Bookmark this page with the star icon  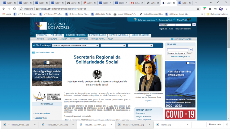[198, 9]
